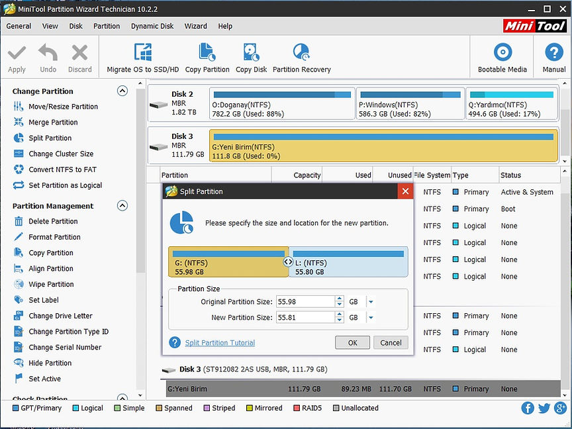Open the Dynamic Disk menu
The image size is (572, 429).
click(152, 26)
